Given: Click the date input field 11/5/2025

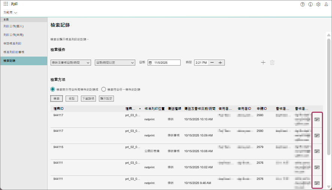Looking at the screenshot, I should [x=164, y=63].
